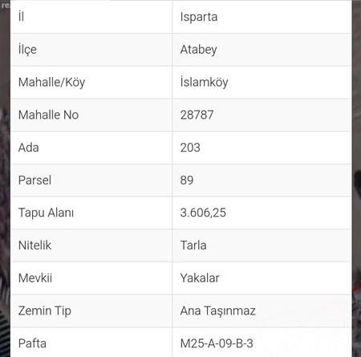Click the Mevkii value Yakalar

tap(200, 278)
